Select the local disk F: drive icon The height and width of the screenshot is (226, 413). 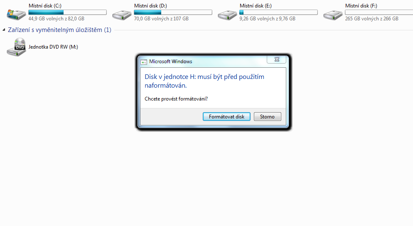333,15
